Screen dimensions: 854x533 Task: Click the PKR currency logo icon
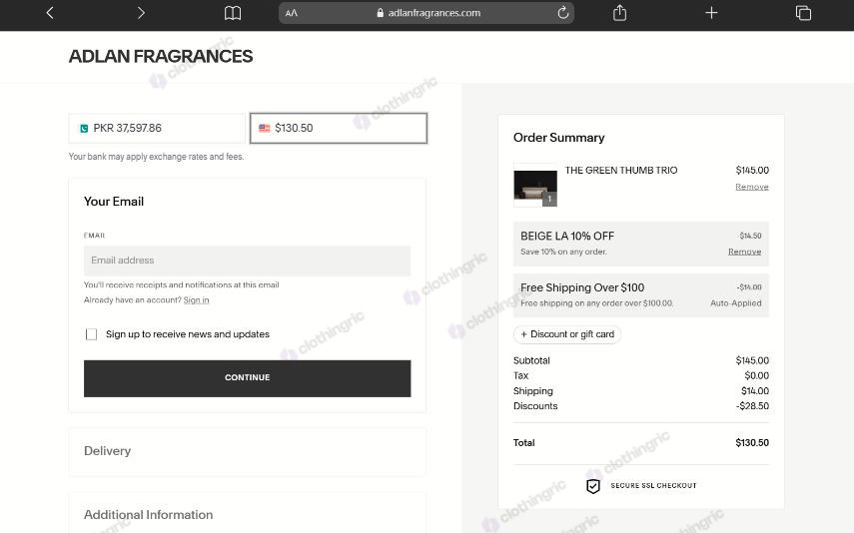pos(84,129)
